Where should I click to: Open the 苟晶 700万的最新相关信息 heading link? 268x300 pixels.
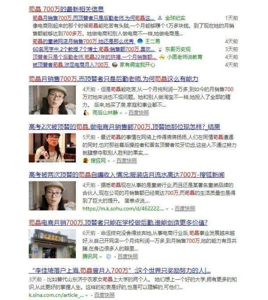point(66,9)
